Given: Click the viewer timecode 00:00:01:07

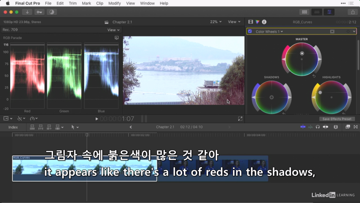Looking at the screenshot, I should pyautogui.click(x=117, y=119).
